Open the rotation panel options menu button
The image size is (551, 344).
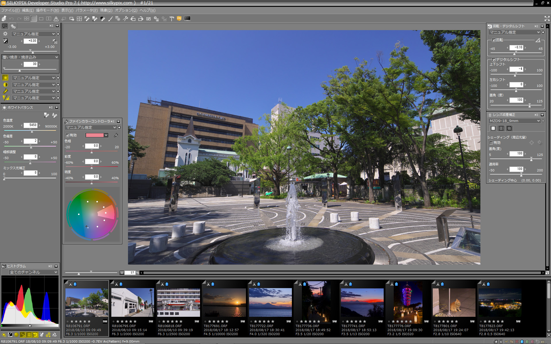pos(536,26)
